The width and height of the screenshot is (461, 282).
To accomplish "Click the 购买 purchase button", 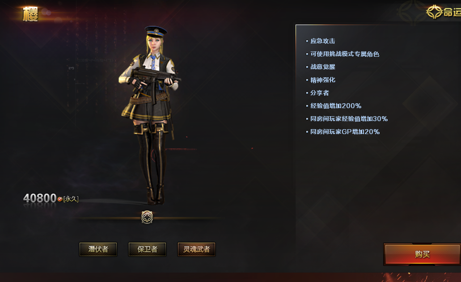I will [x=422, y=254].
